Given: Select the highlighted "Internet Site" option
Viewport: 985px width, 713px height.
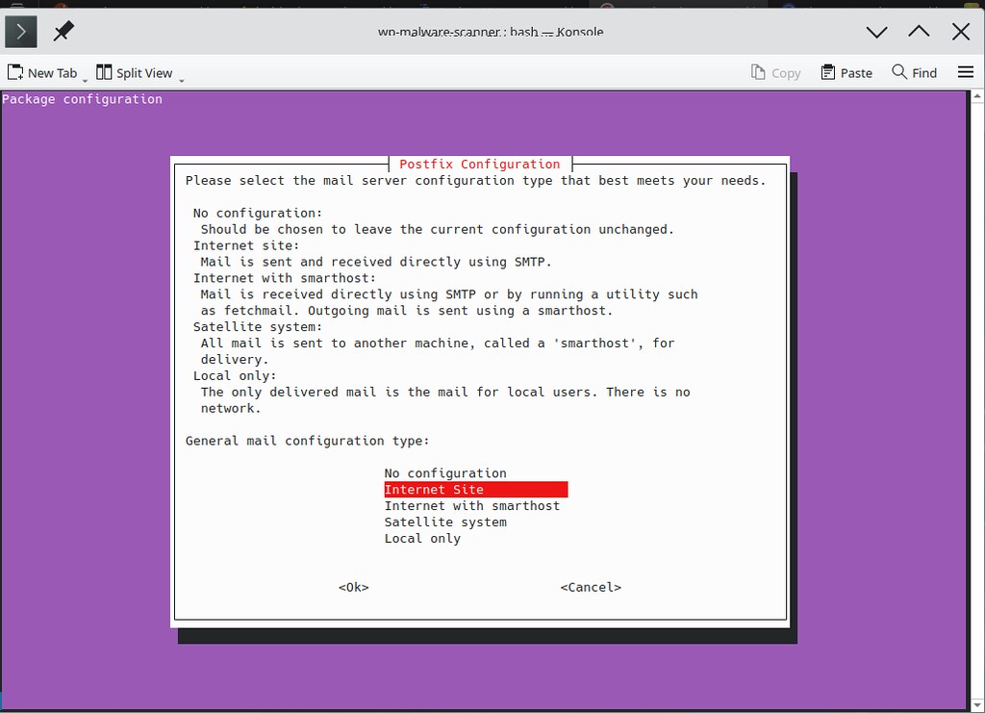Looking at the screenshot, I should click(x=475, y=490).
